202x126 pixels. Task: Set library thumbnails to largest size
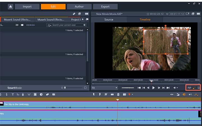point(85,88)
